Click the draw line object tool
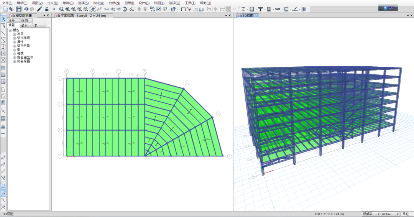The height and width of the screenshot is (217, 414). pos(3,33)
